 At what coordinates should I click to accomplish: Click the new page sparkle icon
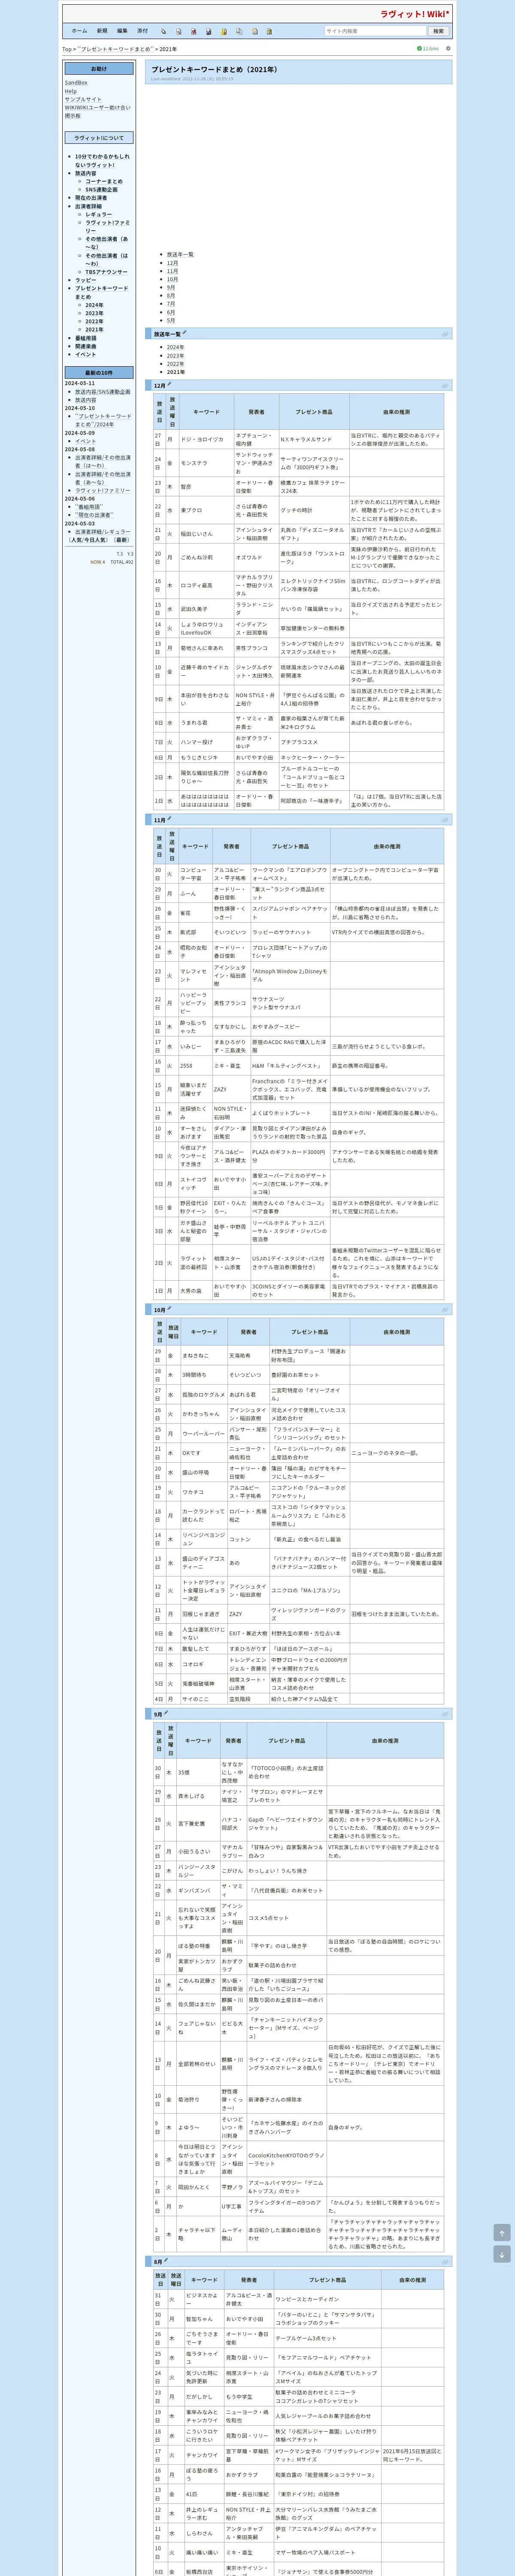click(254, 31)
